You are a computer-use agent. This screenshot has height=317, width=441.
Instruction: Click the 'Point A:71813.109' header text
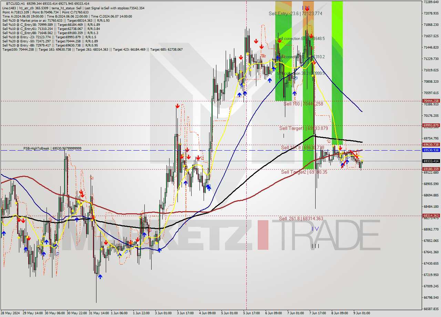pyautogui.click(x=16, y=12)
